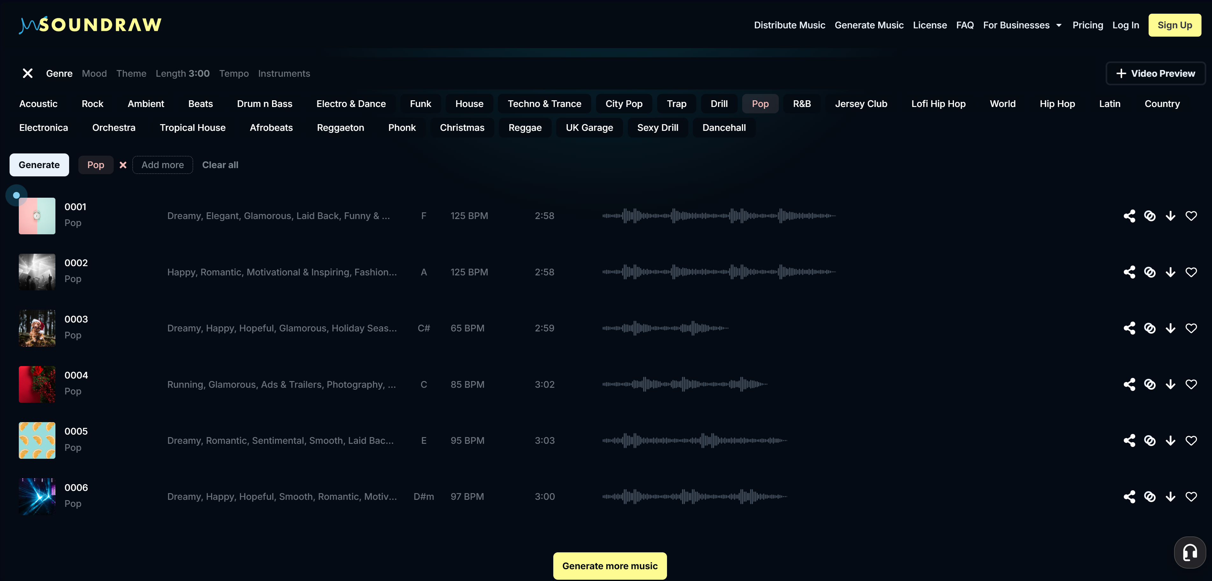
Task: Switch to the Instruments filter tab
Action: 284,73
